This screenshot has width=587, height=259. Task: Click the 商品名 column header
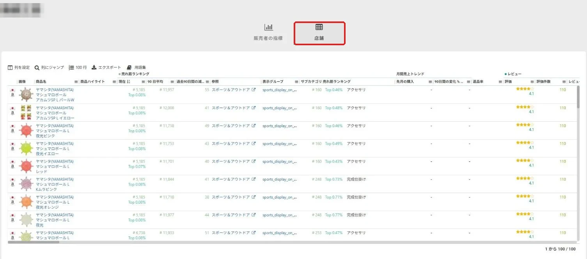(41, 82)
